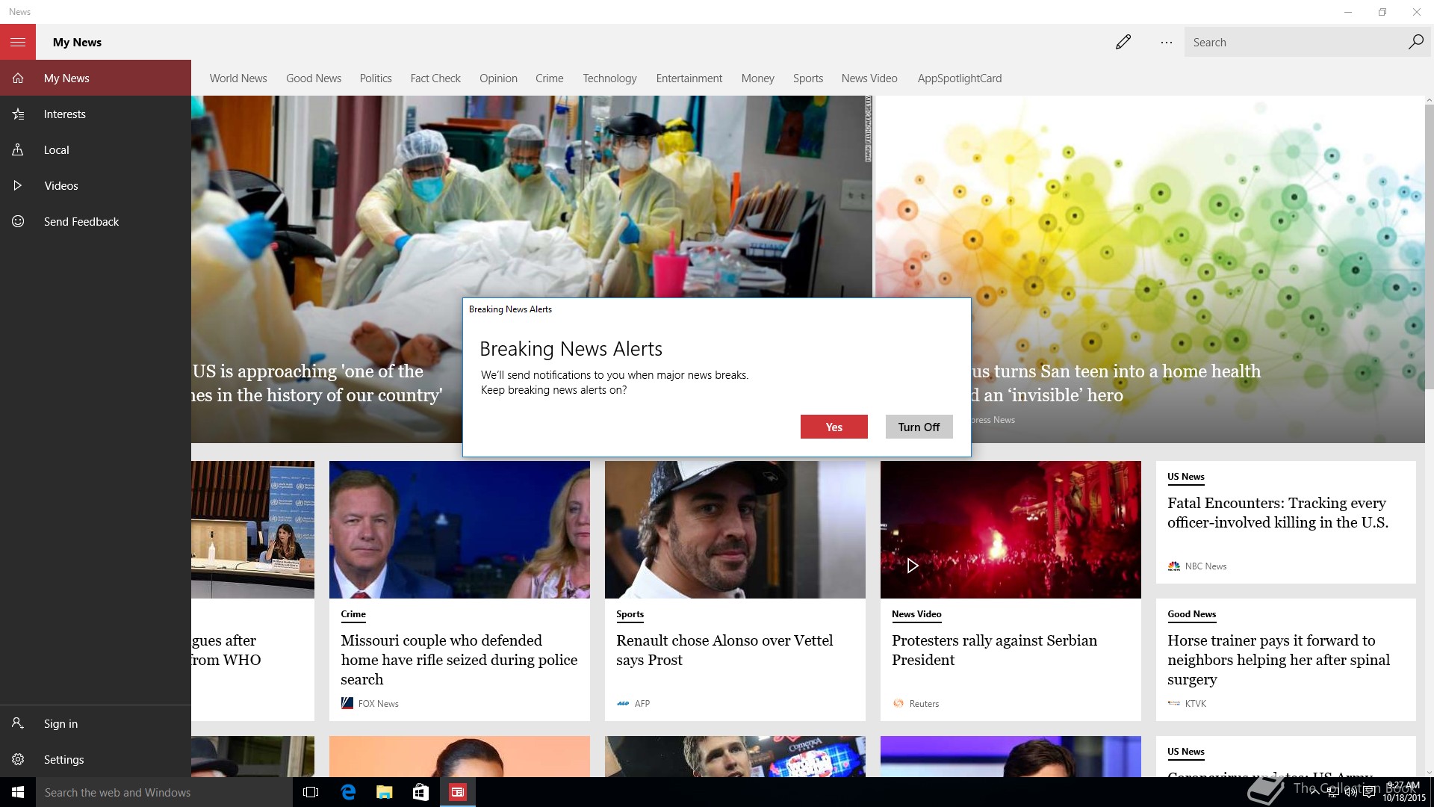Click the KTVK source logo
The image size is (1434, 807).
1173,703
